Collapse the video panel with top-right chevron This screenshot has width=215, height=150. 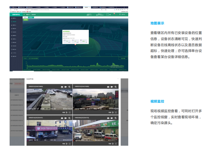click(x=118, y=79)
